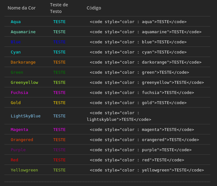Screen dimensions: 217x186
Task: Select the Aqua color name cell
Action: (16, 22)
